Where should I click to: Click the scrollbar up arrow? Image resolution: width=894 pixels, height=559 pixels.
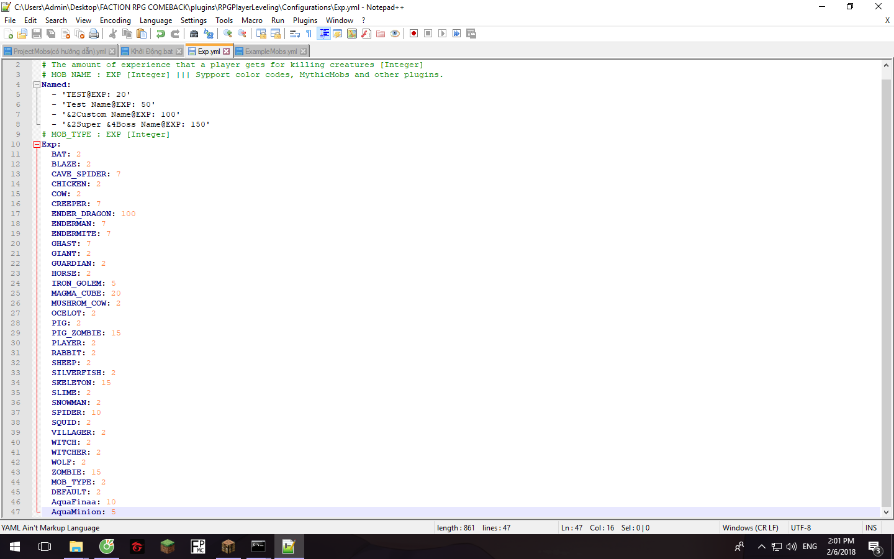click(886, 65)
